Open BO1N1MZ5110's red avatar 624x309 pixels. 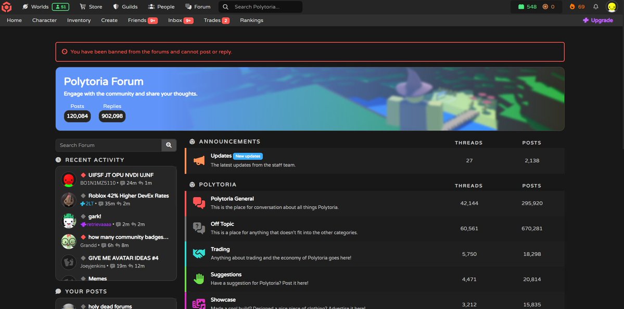69,179
